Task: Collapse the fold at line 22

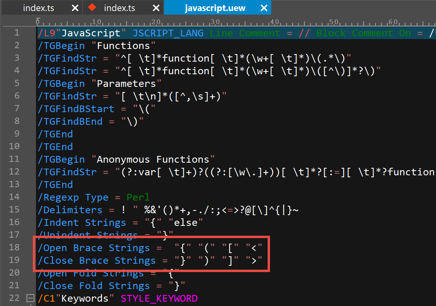Action: tap(30, 298)
